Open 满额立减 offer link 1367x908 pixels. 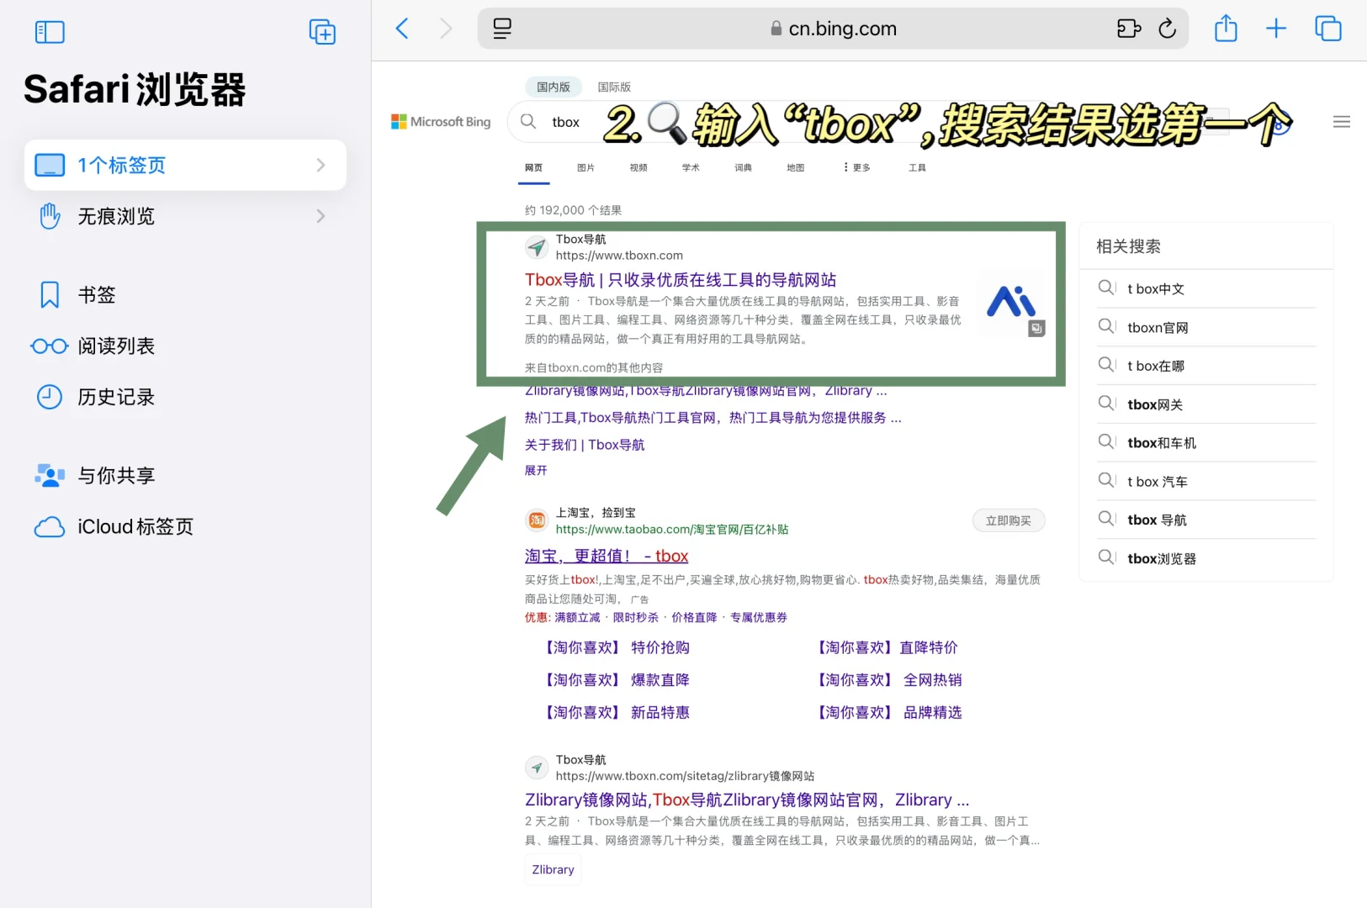[577, 617]
